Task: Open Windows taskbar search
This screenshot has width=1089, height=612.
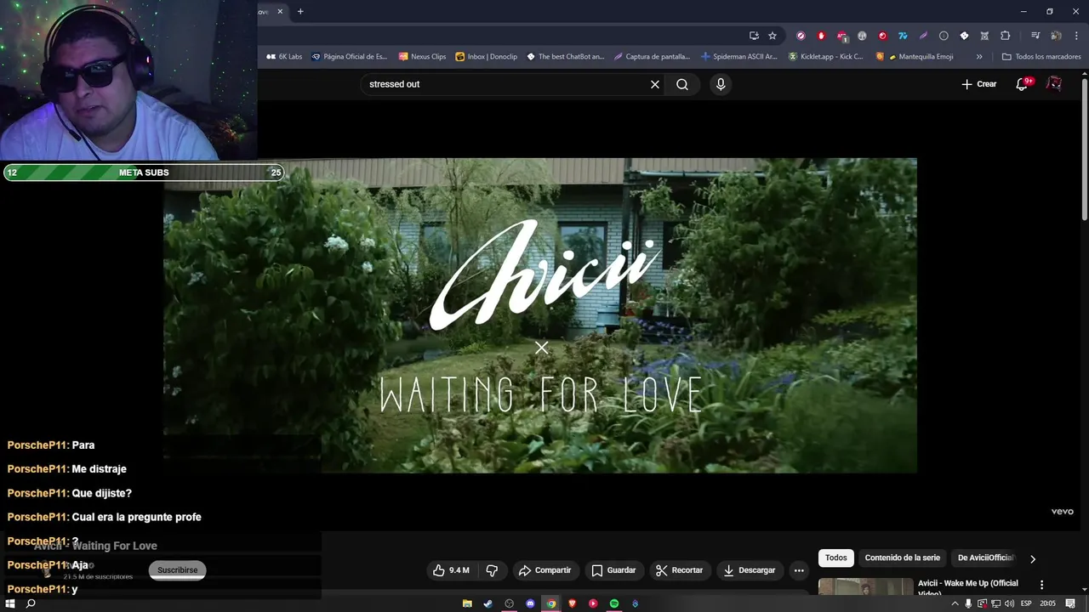Action: (x=31, y=603)
